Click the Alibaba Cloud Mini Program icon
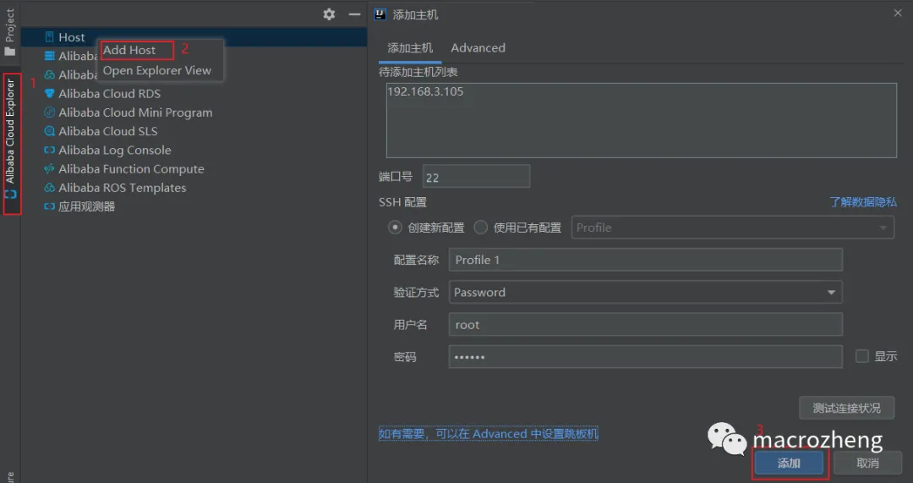The height and width of the screenshot is (483, 913). pyautogui.click(x=50, y=113)
